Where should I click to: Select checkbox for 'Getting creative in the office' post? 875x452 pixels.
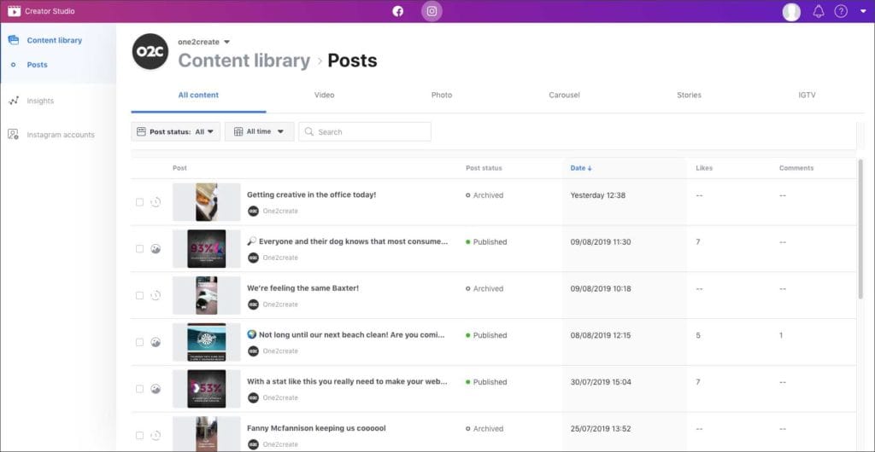pos(139,202)
